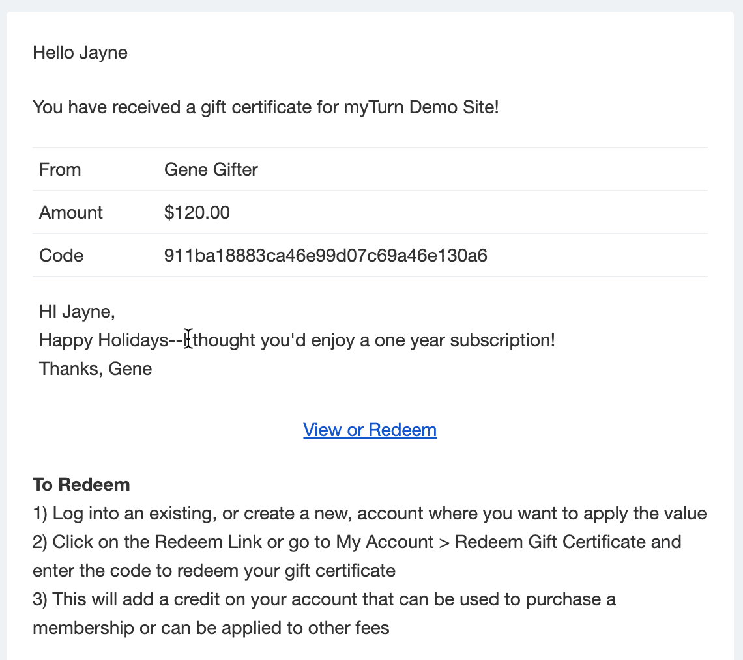743x660 pixels.
Task: Click the Code label in table
Action: pos(61,256)
